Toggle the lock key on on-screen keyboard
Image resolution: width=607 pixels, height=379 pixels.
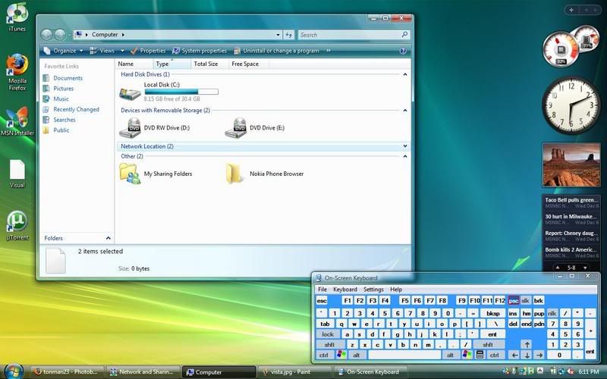(x=328, y=334)
